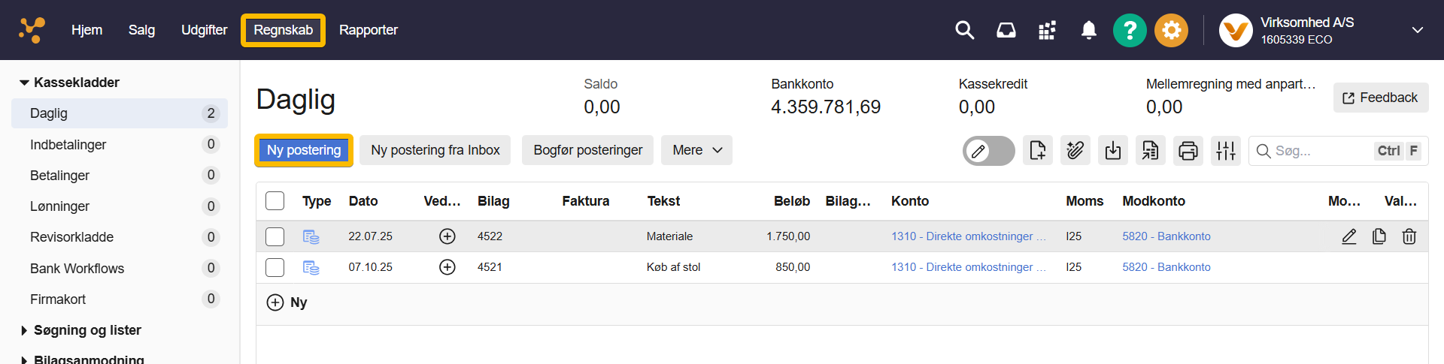Click the import download icon in the toolbar
Viewport: 1444px width, 364px height.
click(1112, 151)
